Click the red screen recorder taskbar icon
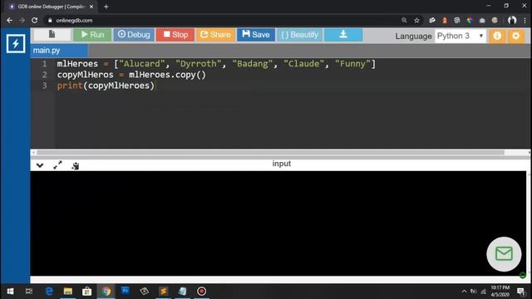 click(201, 292)
